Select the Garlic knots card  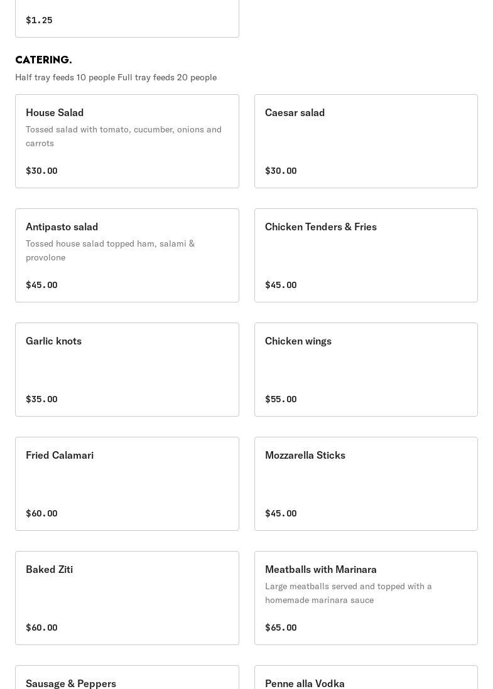pos(127,370)
